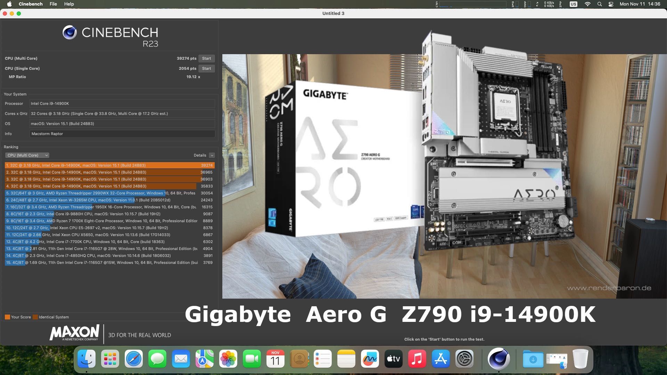Image resolution: width=667 pixels, height=375 pixels.
Task: Open Calendar showing Nov 11
Action: 275,359
